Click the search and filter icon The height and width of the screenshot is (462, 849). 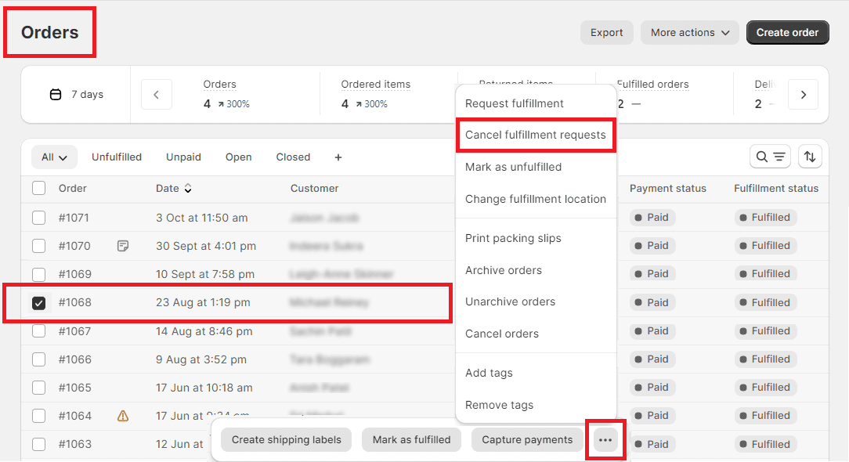pyautogui.click(x=770, y=157)
